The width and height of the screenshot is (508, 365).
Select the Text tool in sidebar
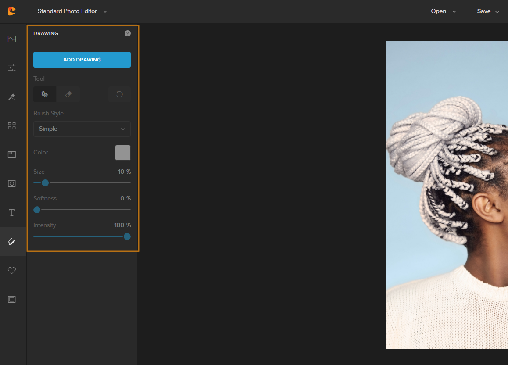click(x=12, y=213)
